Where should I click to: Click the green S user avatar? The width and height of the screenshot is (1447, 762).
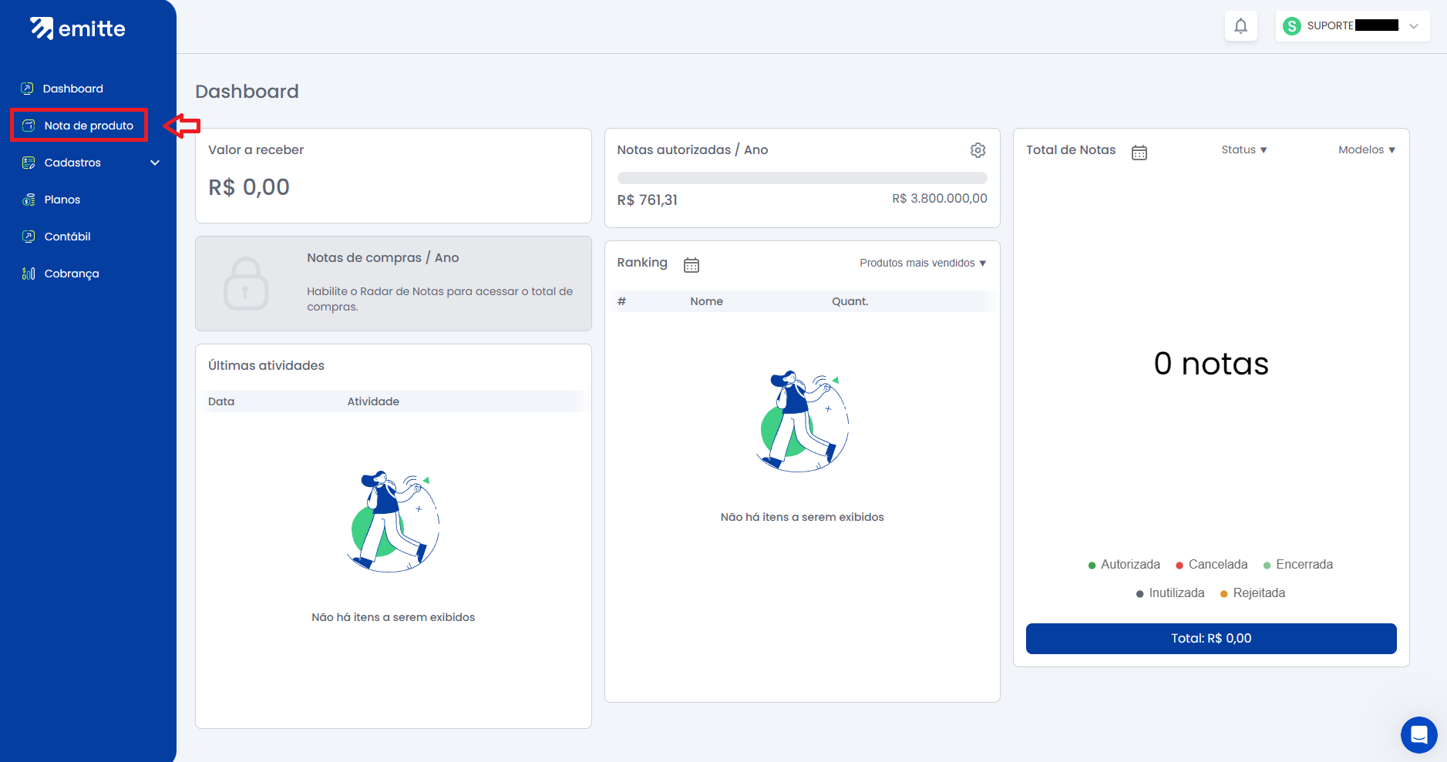coord(1291,26)
